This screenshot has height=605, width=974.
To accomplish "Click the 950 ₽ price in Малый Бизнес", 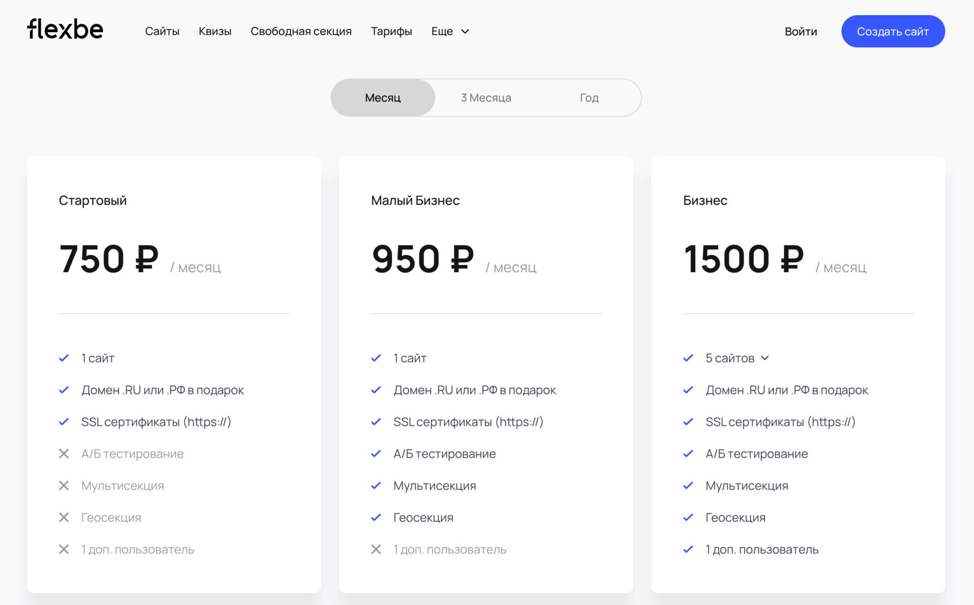I will point(423,259).
